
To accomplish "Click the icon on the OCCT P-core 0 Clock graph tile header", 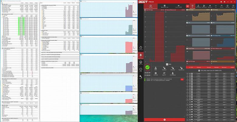I will [x=187, y=49].
